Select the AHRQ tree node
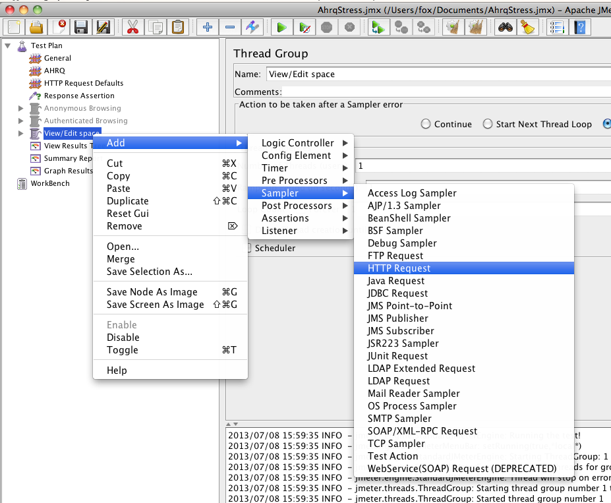The image size is (611, 503). pyautogui.click(x=55, y=71)
